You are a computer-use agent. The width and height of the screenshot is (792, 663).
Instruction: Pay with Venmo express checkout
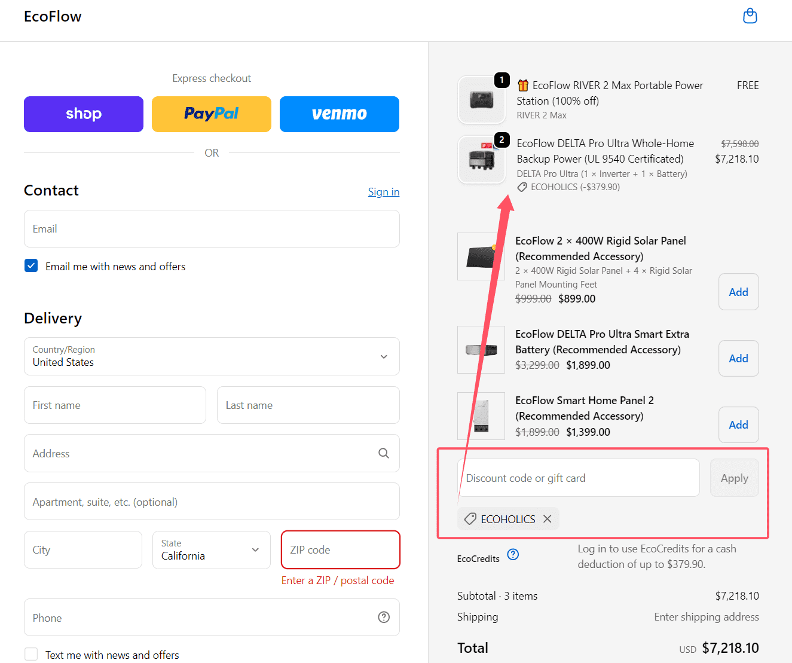point(340,114)
